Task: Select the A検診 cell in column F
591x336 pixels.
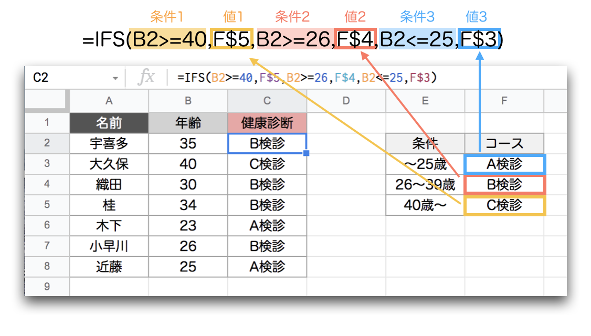Action: pyautogui.click(x=505, y=164)
